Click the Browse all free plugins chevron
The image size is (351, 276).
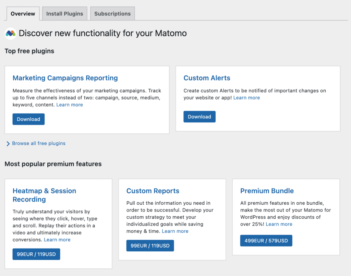[x=8, y=144]
